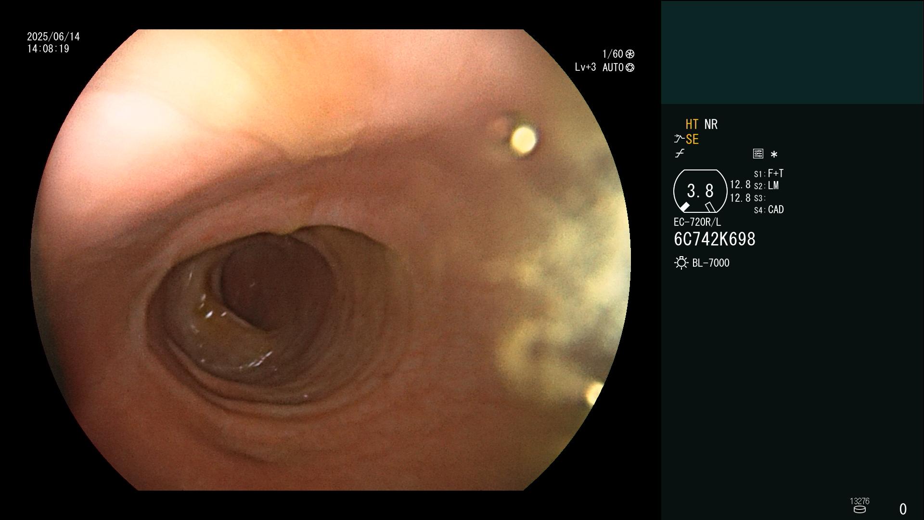The height and width of the screenshot is (520, 924).
Task: Click the S2 LM switch assignment
Action: pyautogui.click(x=766, y=186)
